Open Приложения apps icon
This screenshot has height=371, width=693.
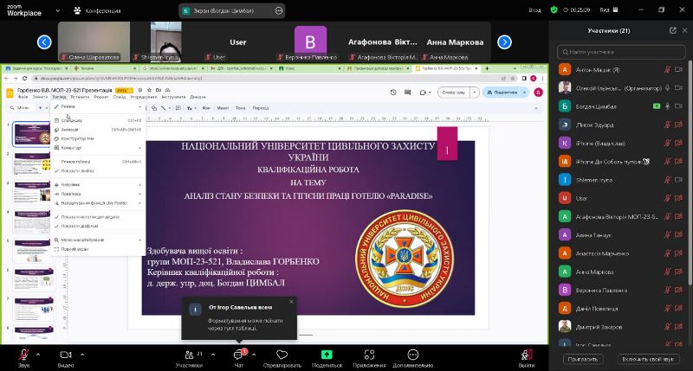click(x=369, y=355)
